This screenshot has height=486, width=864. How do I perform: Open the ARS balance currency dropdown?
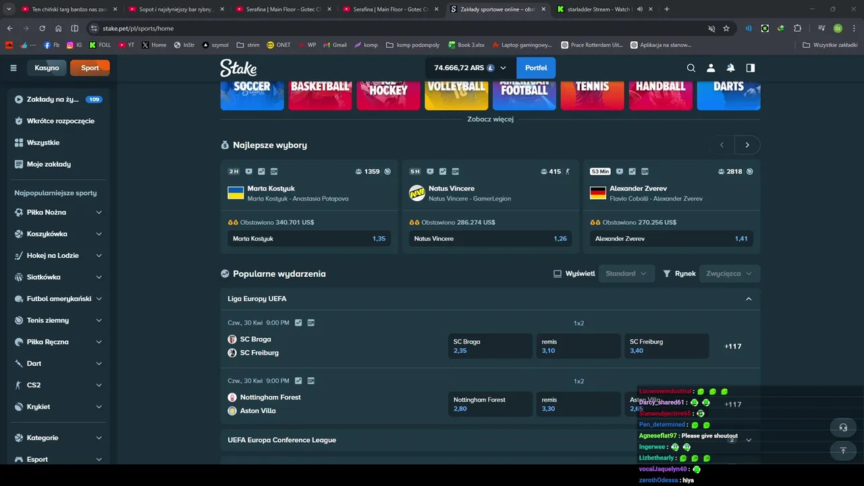[x=470, y=67]
